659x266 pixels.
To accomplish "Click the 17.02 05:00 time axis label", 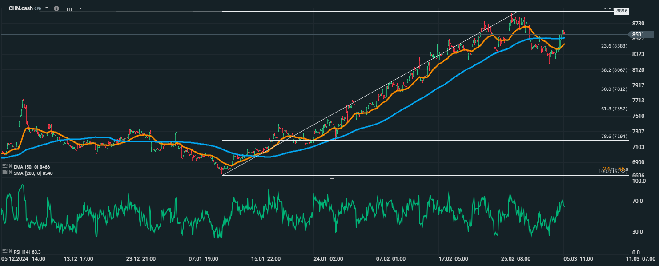I will 453,258.
